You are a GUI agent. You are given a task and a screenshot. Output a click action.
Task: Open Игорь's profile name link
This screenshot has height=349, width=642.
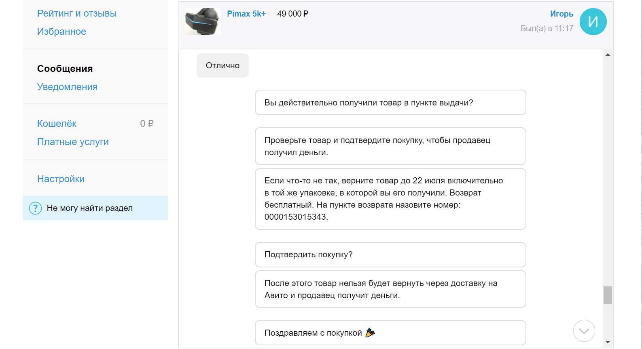coord(561,14)
